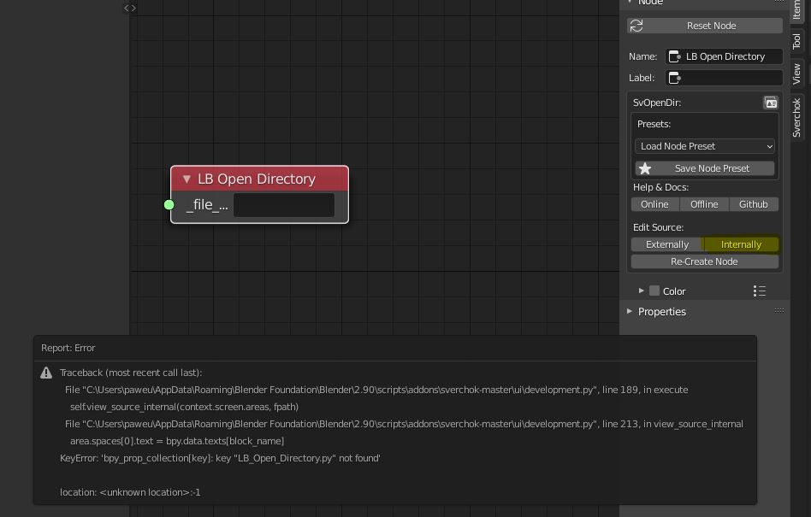Screen dimensions: 811x517
Task: Click the Name field LB Open Directory
Action: pyautogui.click(x=724, y=56)
